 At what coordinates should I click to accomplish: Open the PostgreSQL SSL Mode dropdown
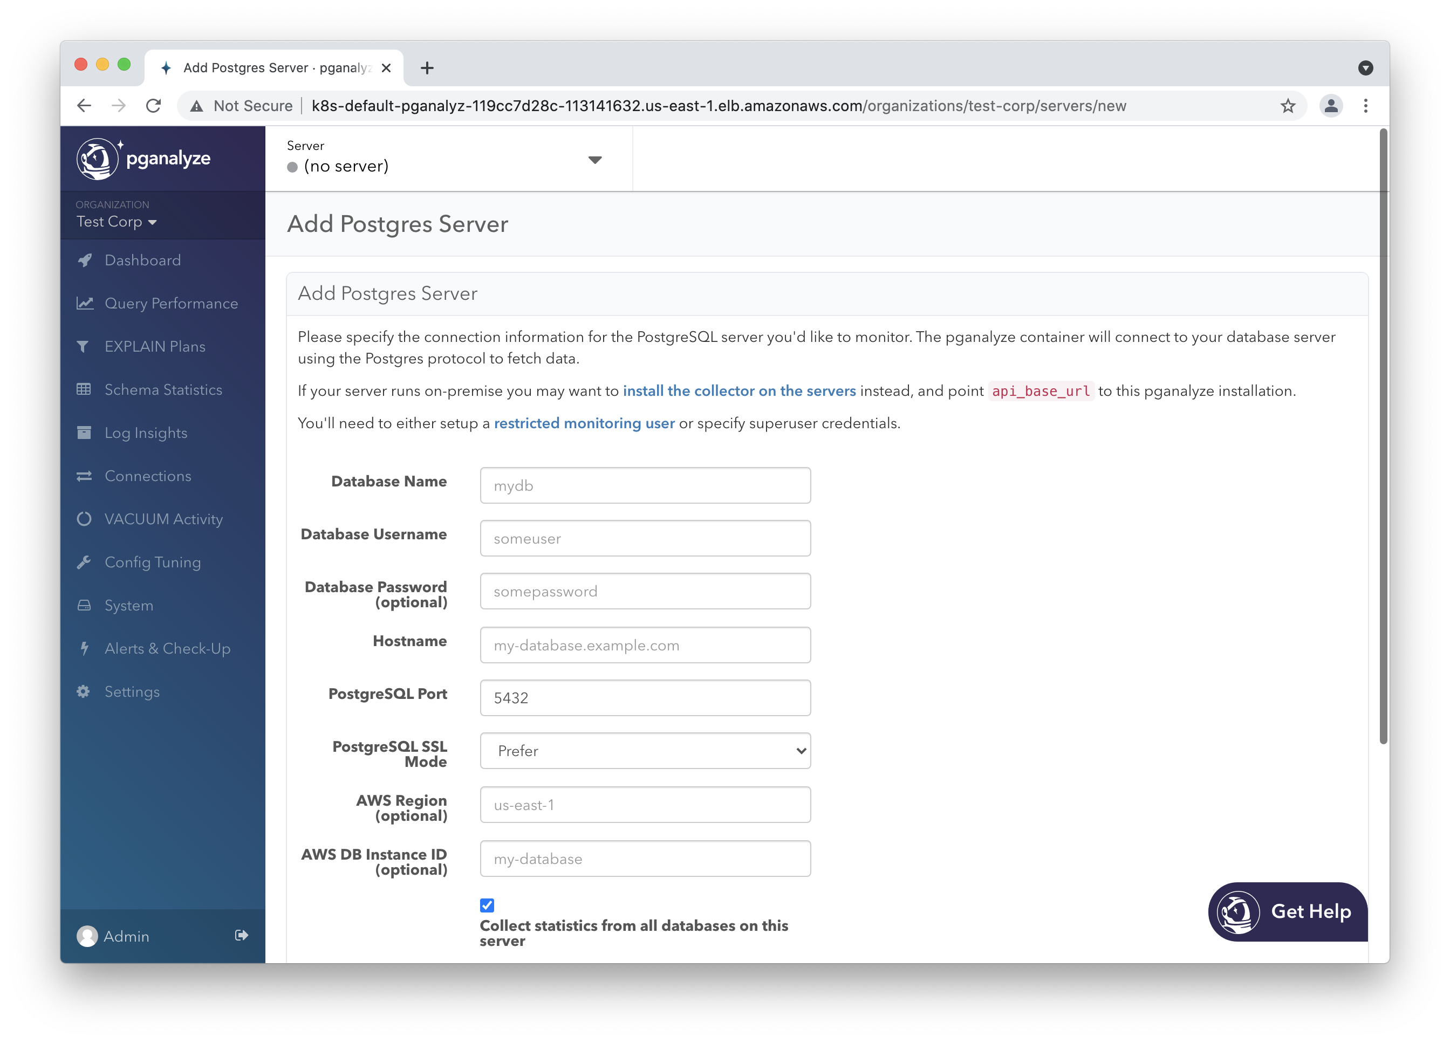tap(645, 751)
